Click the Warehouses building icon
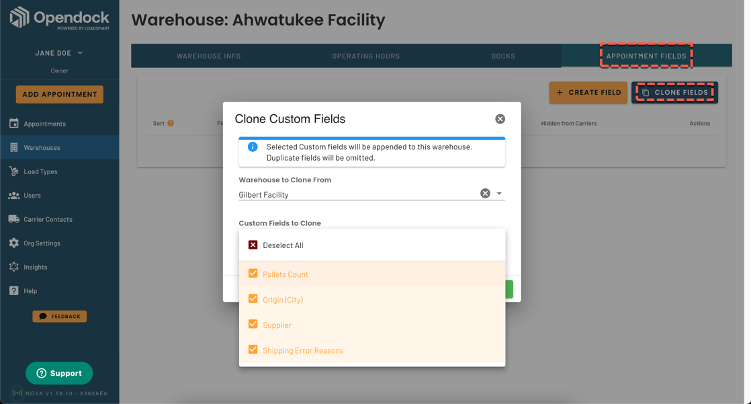The image size is (751, 404). pyautogui.click(x=14, y=147)
